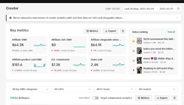This screenshot has height=105, width=184.
Task: Click the '-57.63%' change value
Action: tap(18, 71)
